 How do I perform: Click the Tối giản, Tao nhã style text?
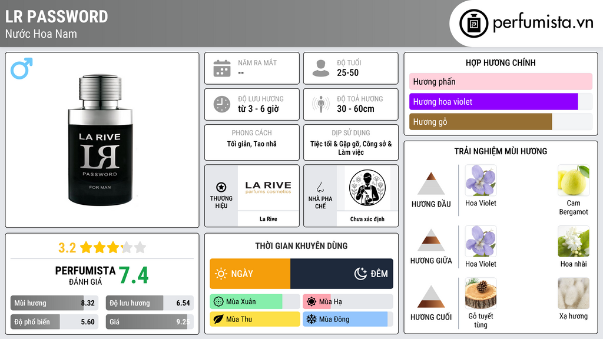(251, 144)
